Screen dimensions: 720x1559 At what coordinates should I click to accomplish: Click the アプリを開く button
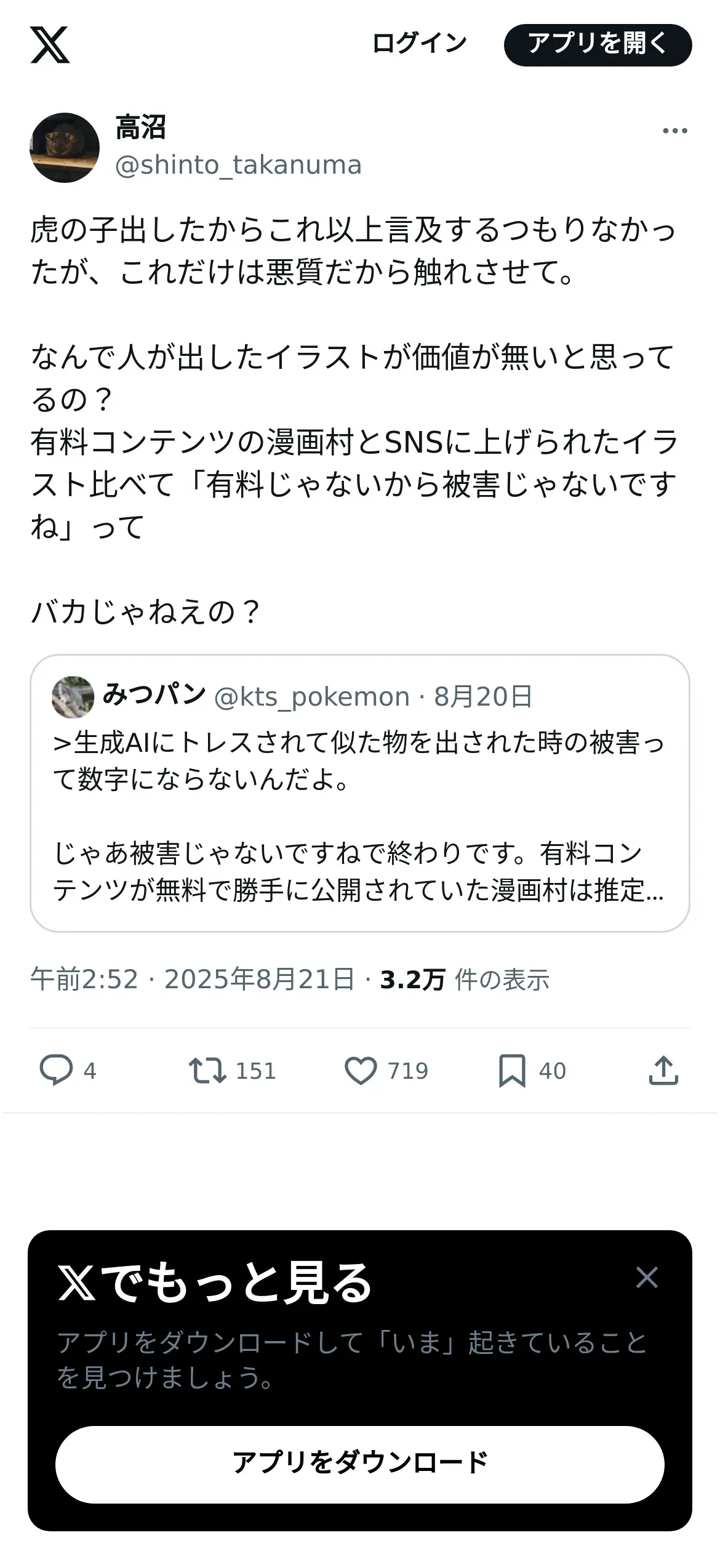(x=598, y=45)
